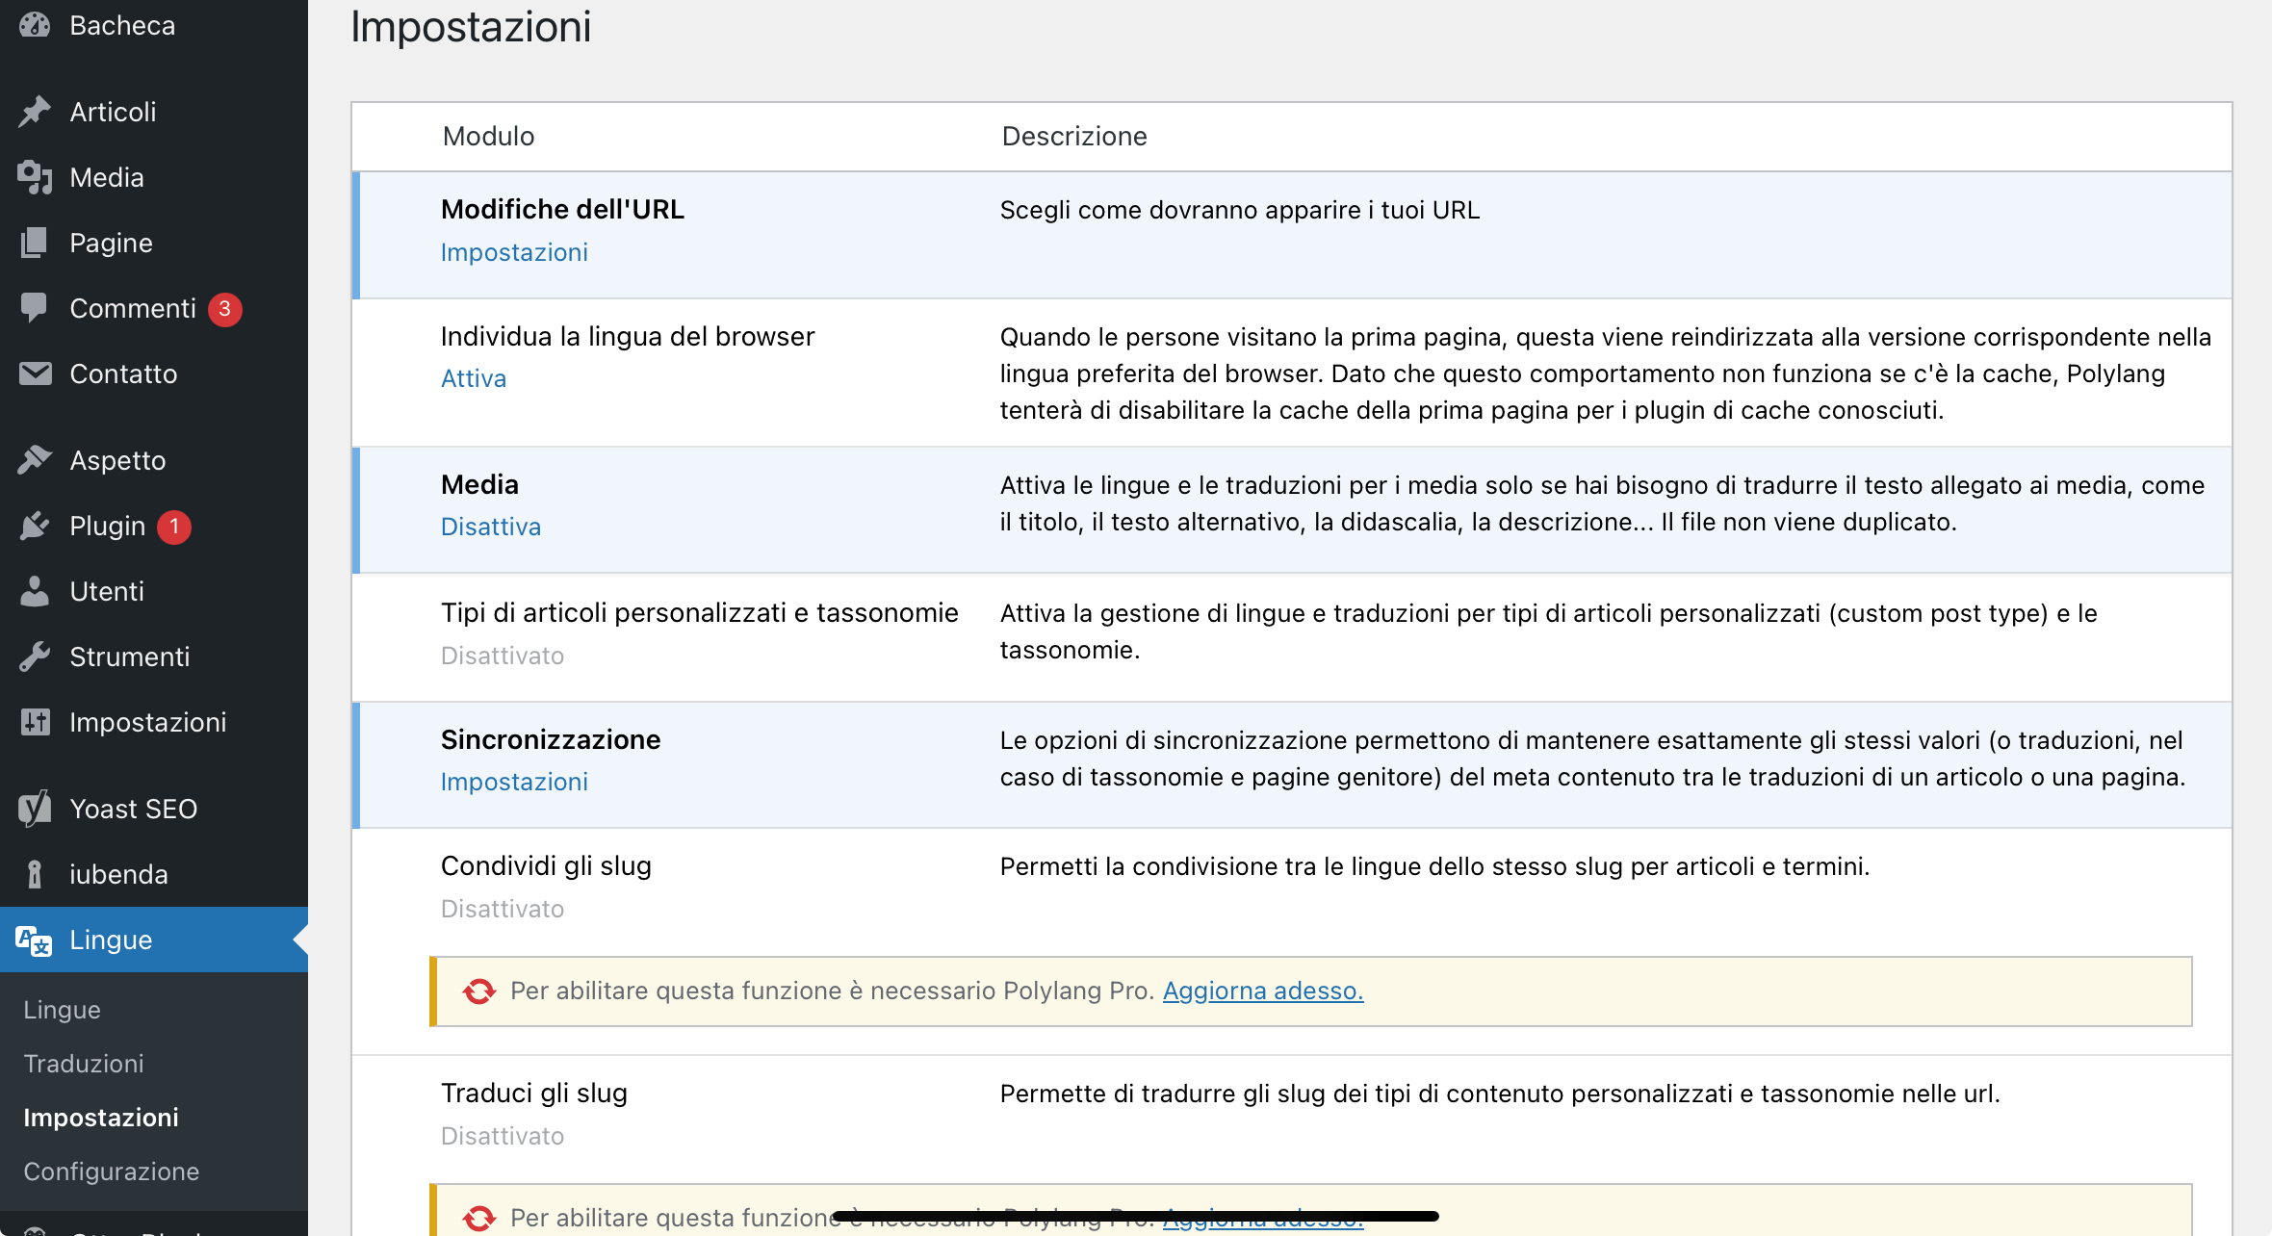Click the Individua la lingua del browser title

[628, 336]
